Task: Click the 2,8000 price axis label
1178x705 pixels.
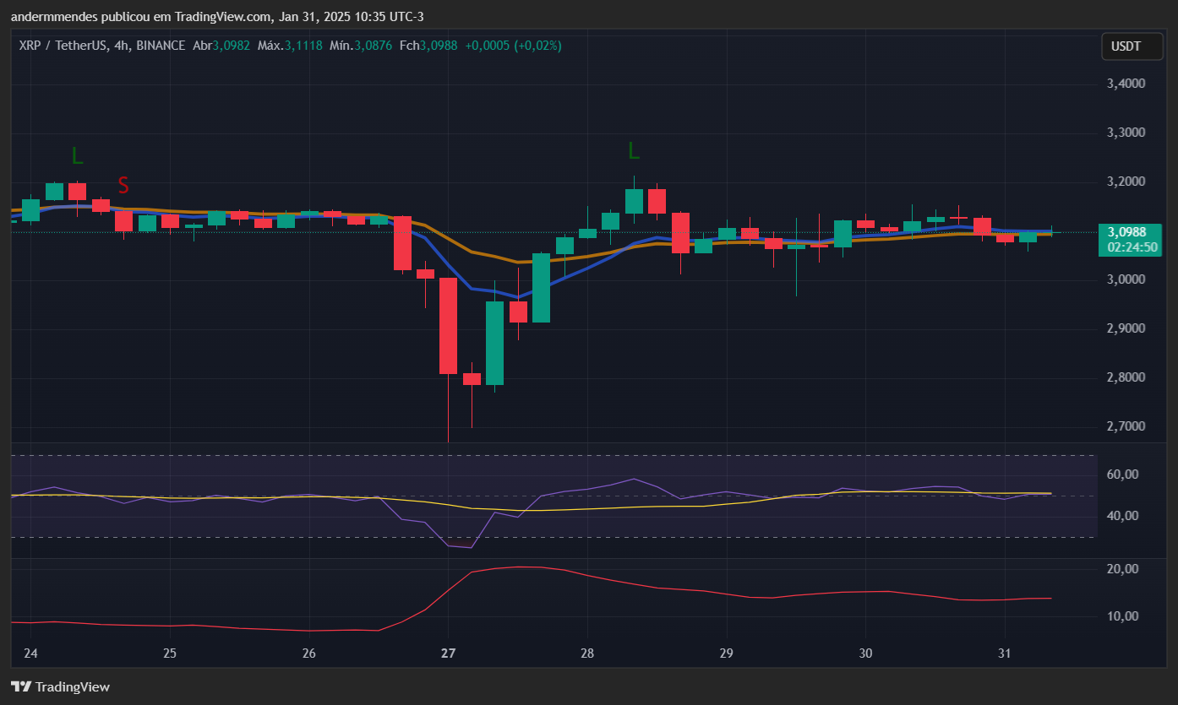Action: 1126,377
